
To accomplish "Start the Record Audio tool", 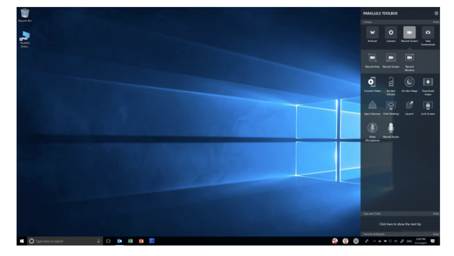I will point(391,131).
